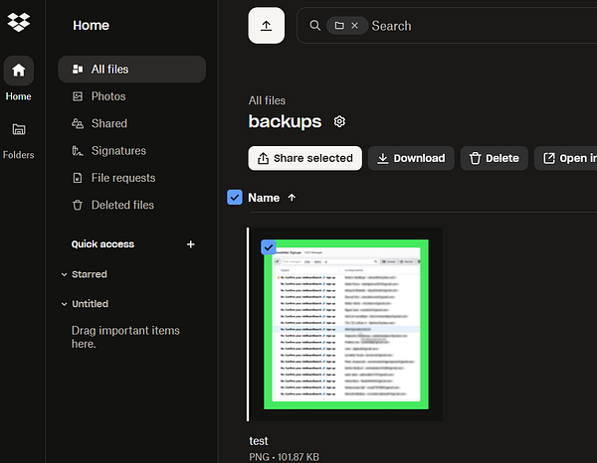597x463 pixels.
Task: Click the Dropbox logo icon
Action: pyautogui.click(x=18, y=22)
